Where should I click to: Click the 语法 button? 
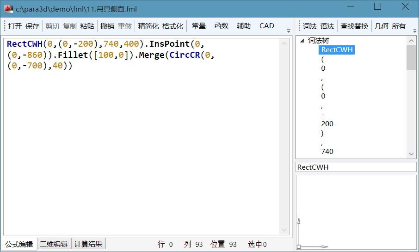(x=327, y=26)
